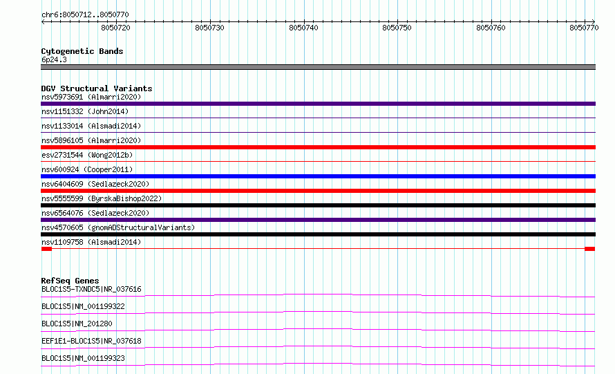Select variant label nsv1109758 (Alsmadi2014)
This screenshot has width=615, height=374.
(x=91, y=242)
